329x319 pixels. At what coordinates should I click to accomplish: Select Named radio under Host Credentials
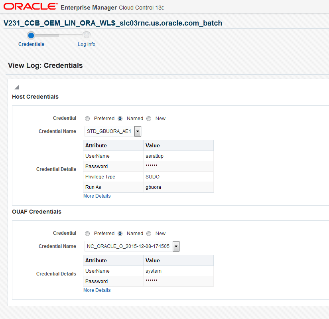point(120,119)
